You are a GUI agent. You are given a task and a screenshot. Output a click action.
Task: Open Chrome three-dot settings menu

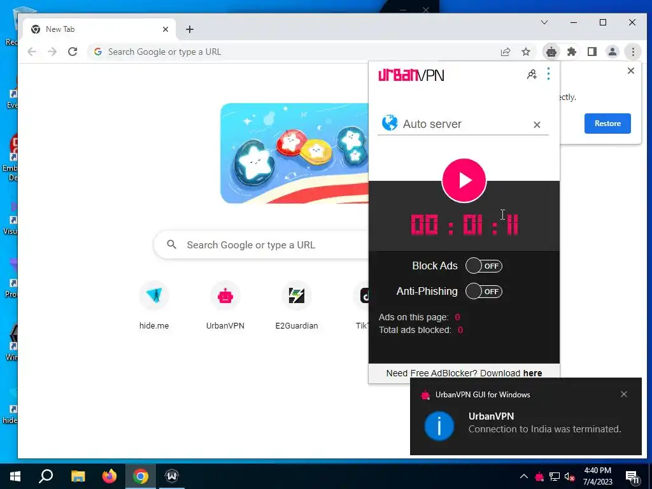(x=633, y=52)
